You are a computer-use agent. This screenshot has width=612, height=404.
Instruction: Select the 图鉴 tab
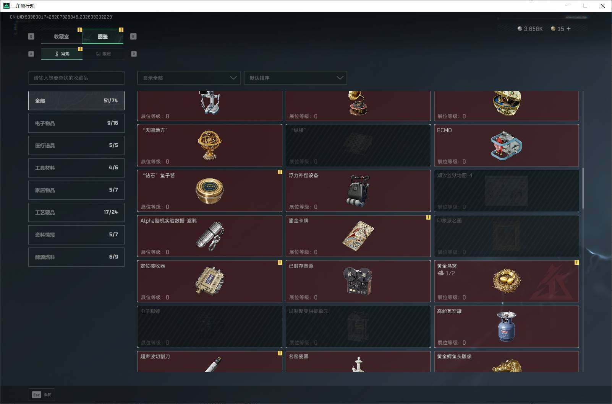point(103,36)
